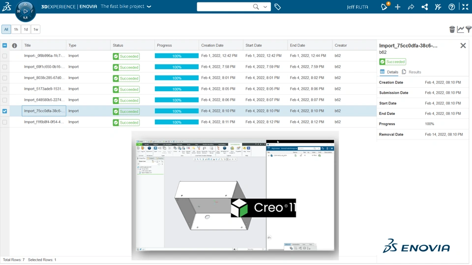Check the Import_f1f6b8f4-0f54 row checkbox
Screen dimensions: 472x265
coord(4,122)
